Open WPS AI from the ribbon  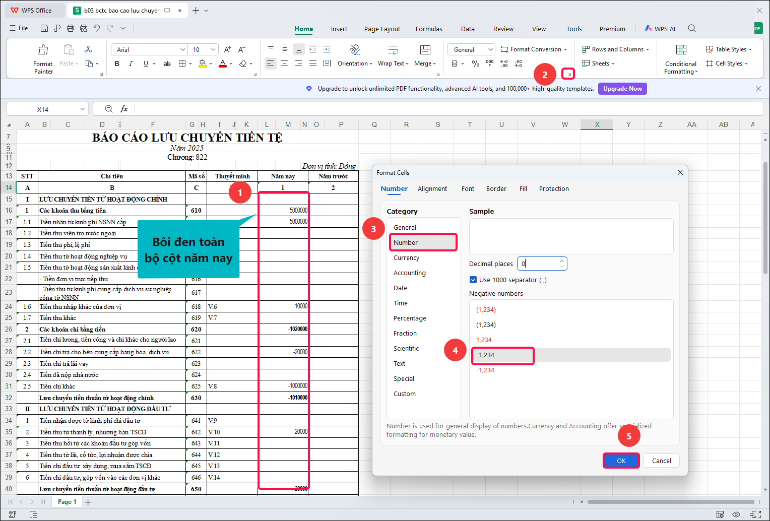(660, 29)
